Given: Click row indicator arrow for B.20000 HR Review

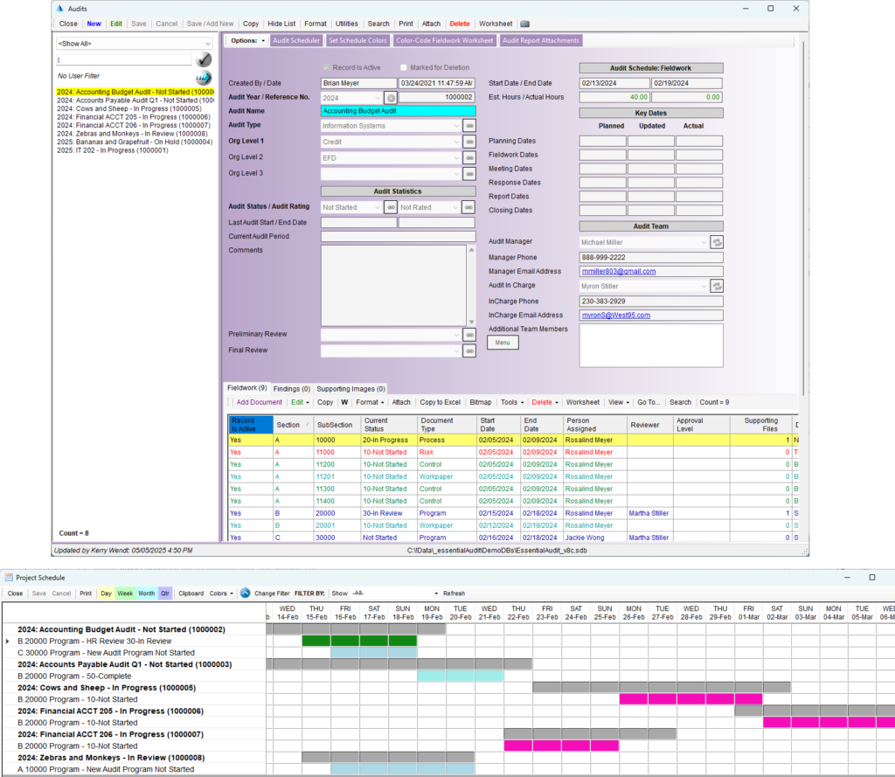Looking at the screenshot, I should pos(7,642).
